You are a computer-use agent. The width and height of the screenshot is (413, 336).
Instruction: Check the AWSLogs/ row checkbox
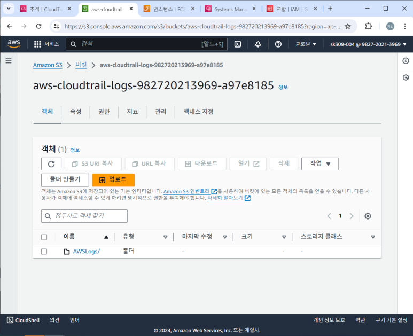(44, 252)
